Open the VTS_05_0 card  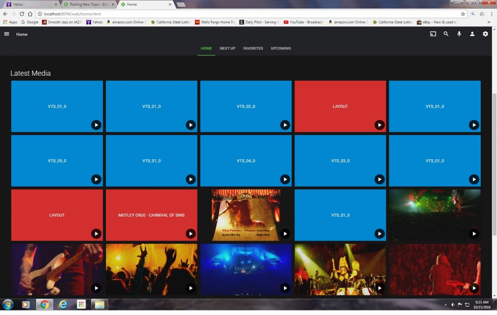(57, 161)
